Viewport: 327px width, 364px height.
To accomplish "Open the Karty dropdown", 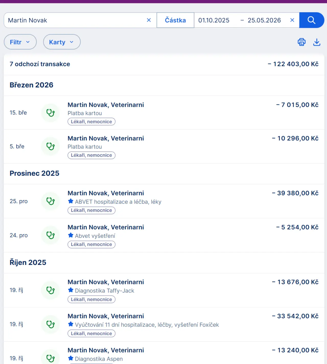I will click(62, 42).
